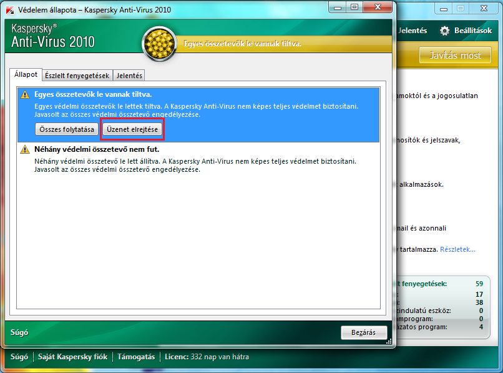Click the count value 4 in statistics
Screen dimensions: 503x373
(481, 327)
